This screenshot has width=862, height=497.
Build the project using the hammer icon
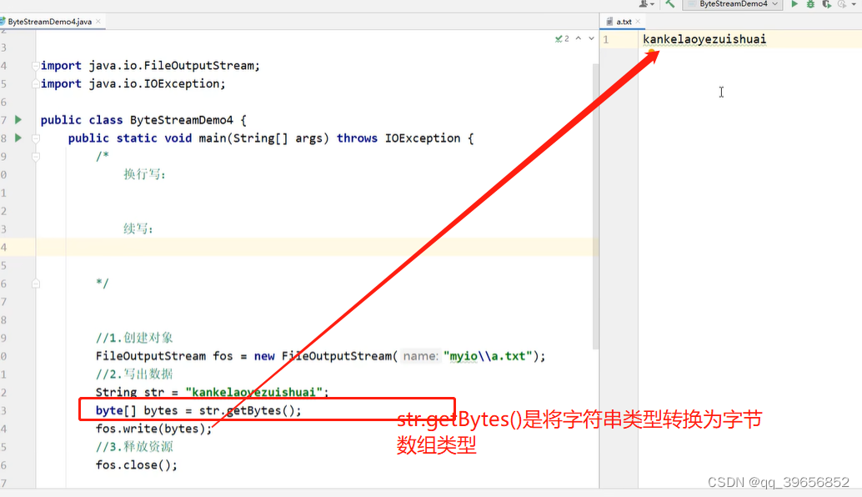(x=670, y=5)
